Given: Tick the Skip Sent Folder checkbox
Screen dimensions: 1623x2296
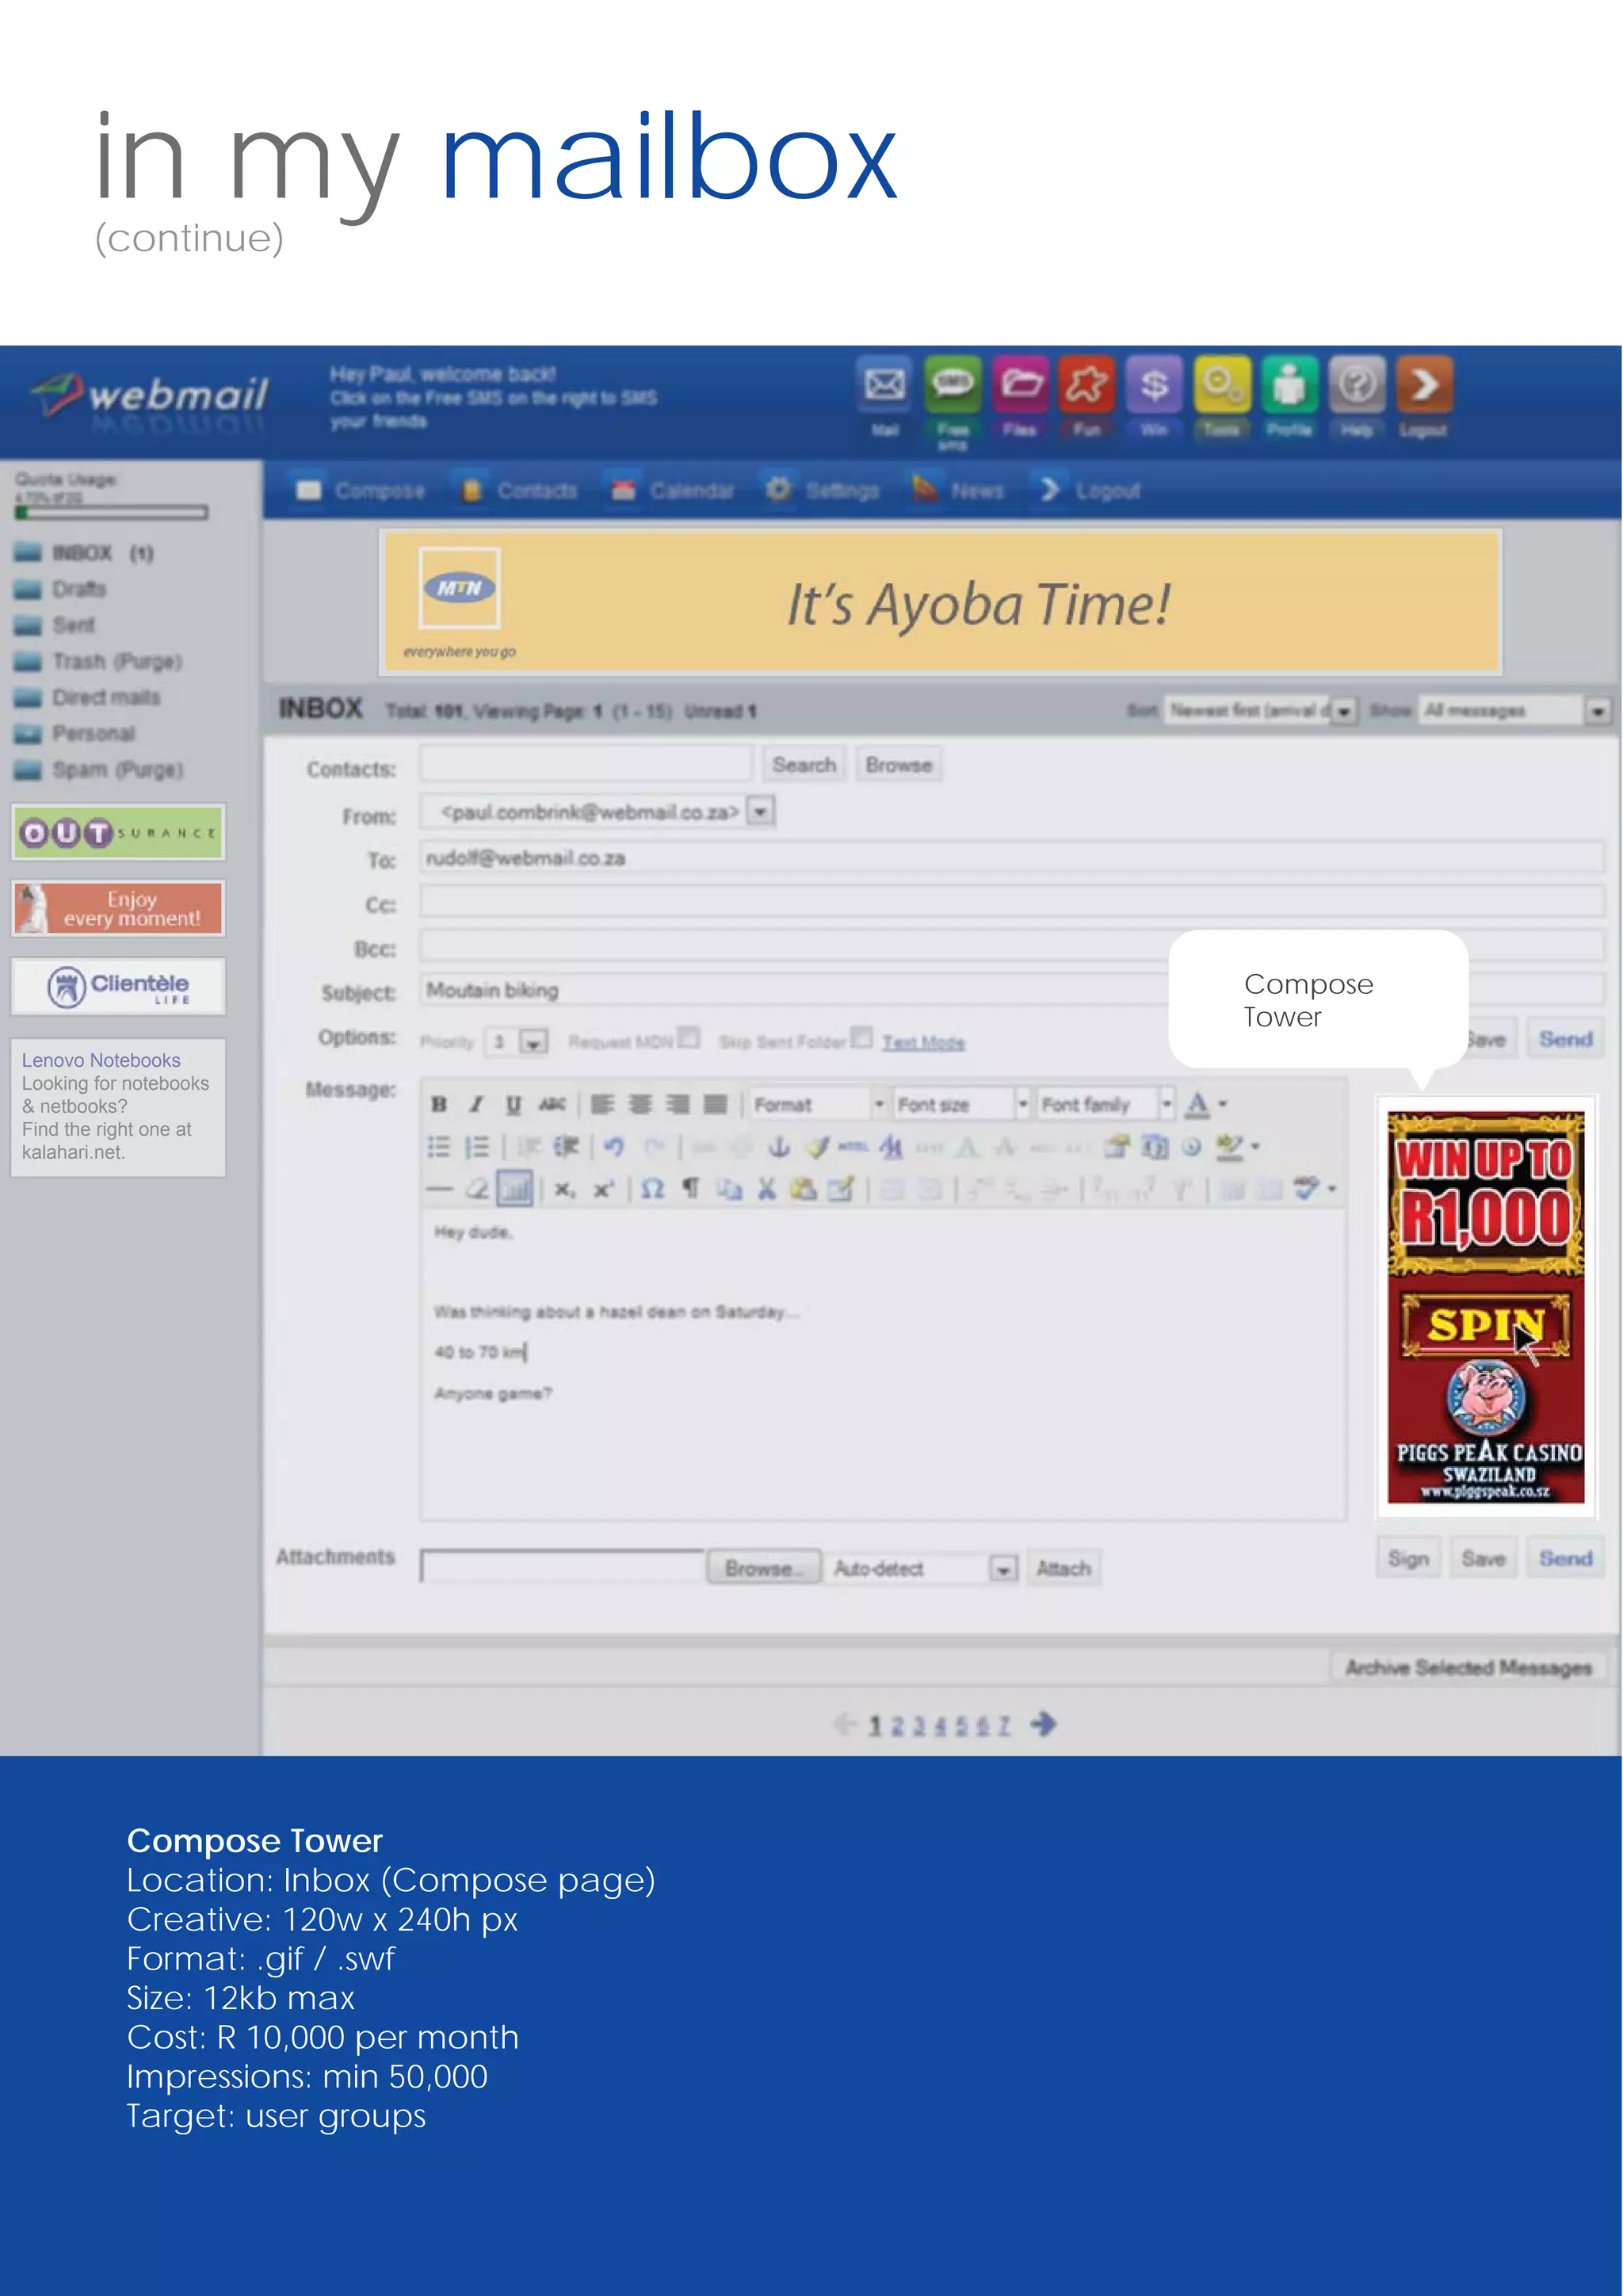Looking at the screenshot, I should tap(861, 1037).
